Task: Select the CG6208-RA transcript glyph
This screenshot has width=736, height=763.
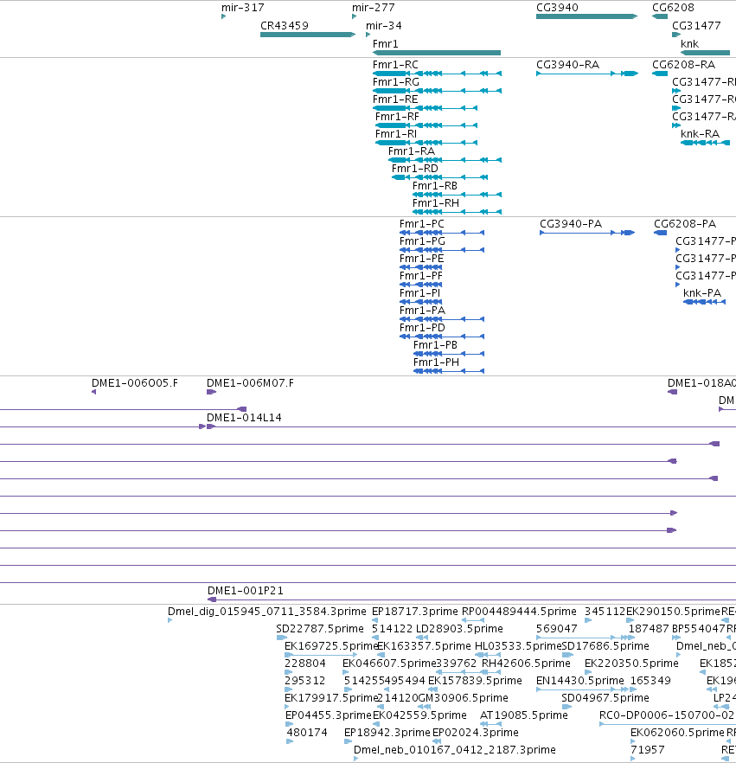Action: point(660,74)
